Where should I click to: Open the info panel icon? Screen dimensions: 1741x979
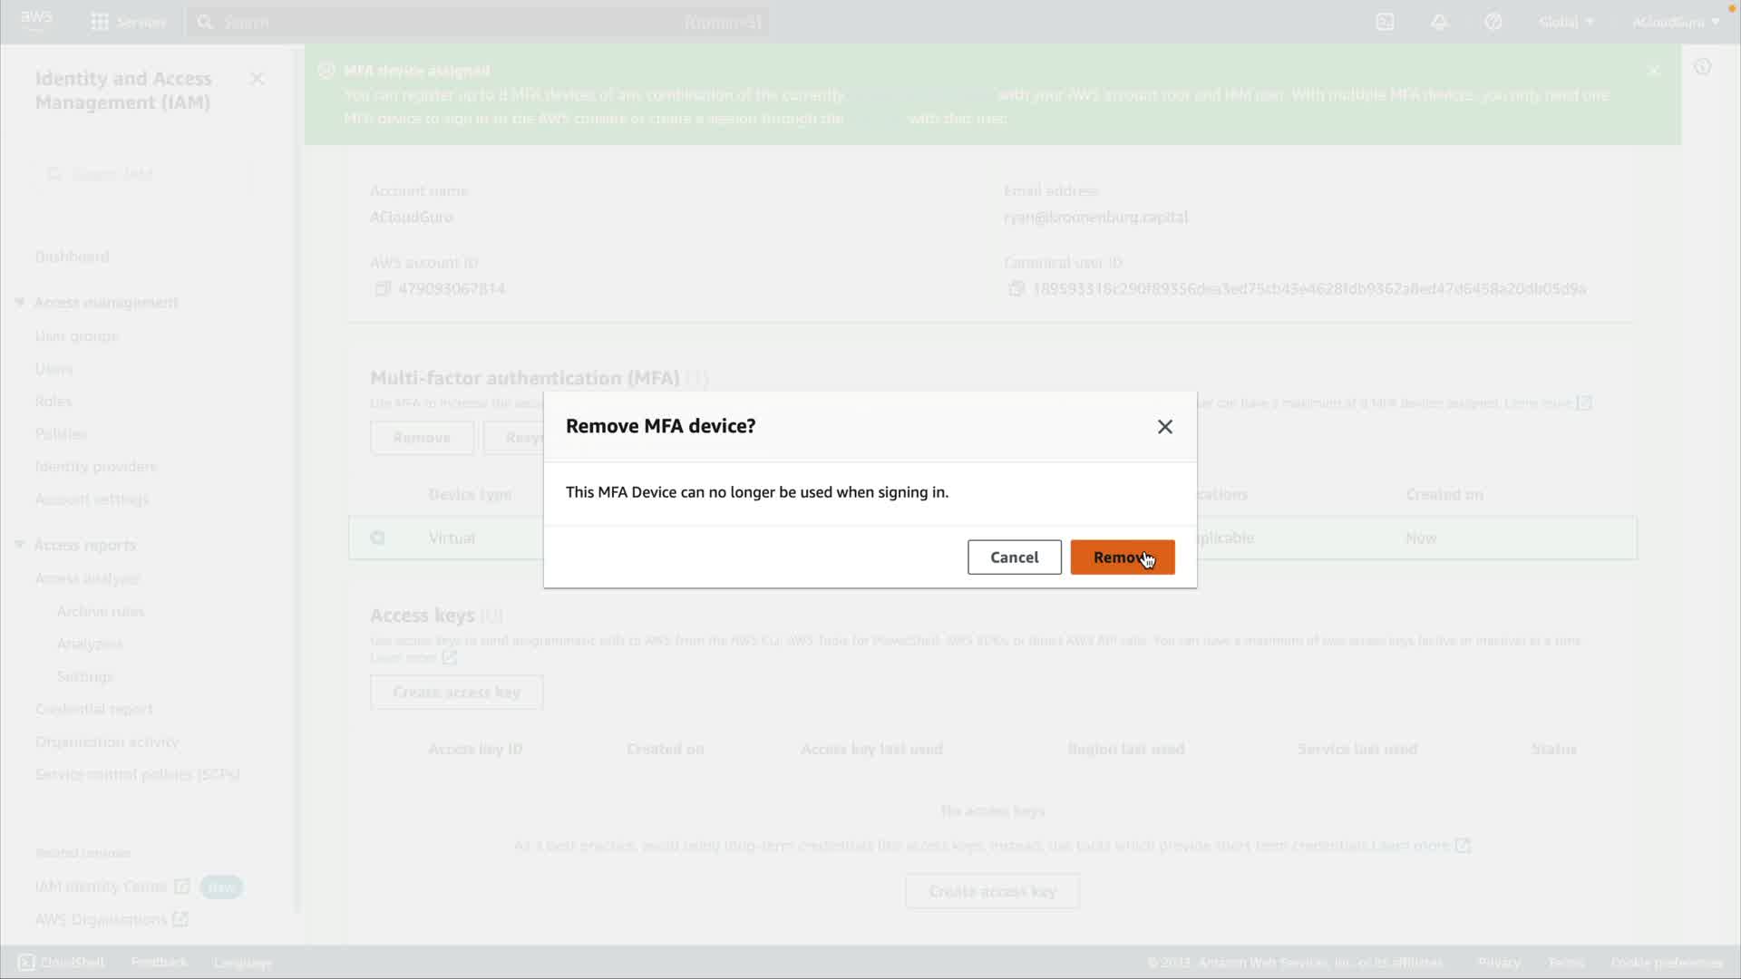point(1702,67)
